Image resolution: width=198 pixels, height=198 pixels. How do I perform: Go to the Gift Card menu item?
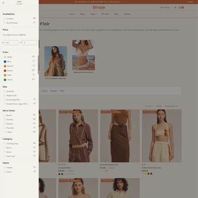pos(105,14)
